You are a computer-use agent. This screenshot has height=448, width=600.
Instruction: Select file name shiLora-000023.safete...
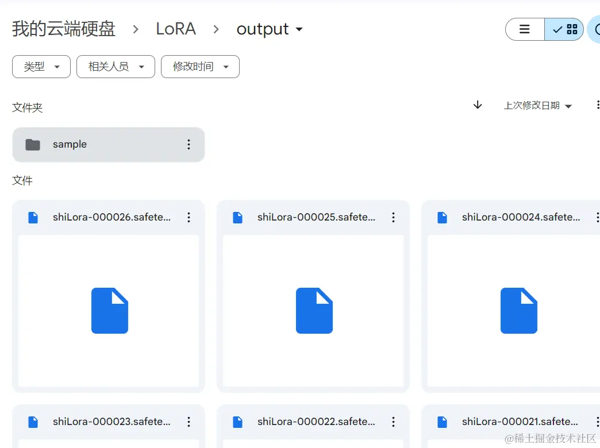(x=111, y=422)
